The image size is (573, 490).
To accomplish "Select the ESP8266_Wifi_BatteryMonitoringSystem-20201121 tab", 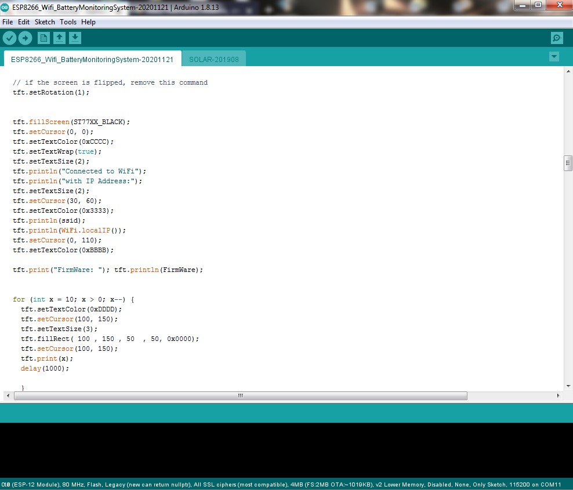I will click(x=92, y=59).
